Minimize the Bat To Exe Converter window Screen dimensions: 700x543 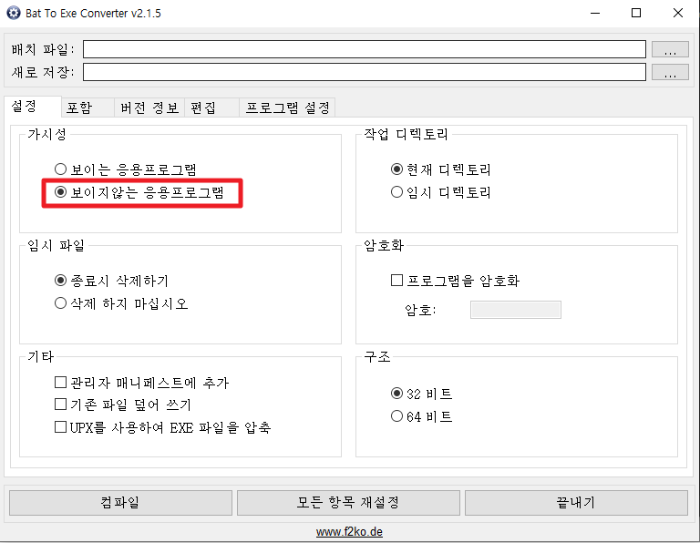[x=595, y=13]
